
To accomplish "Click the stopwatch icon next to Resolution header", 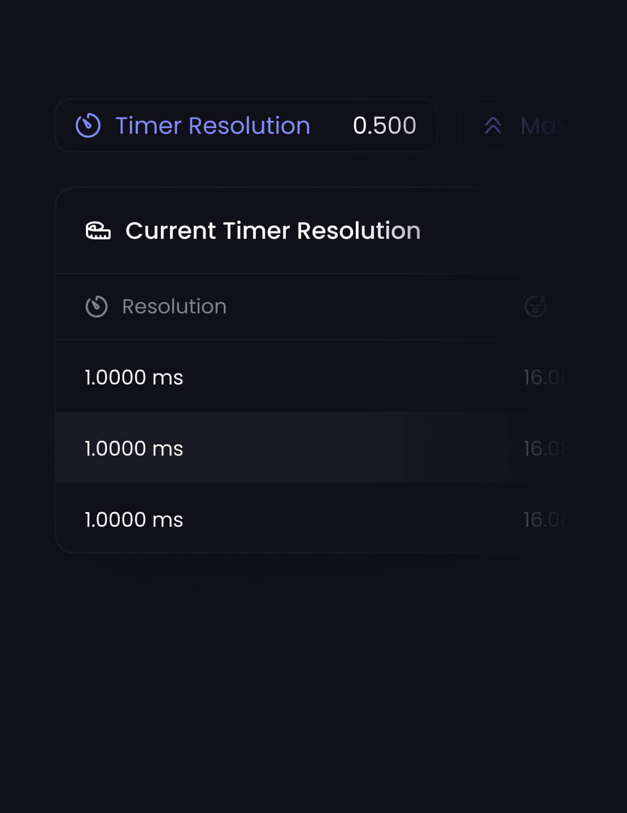I will pyautogui.click(x=97, y=307).
